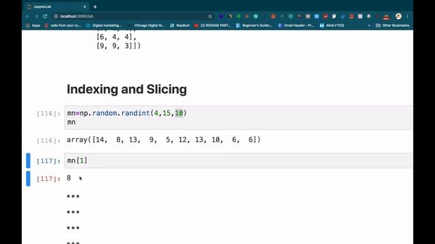
Task: Collapse output 8 via blue bar
Action: coord(28,178)
